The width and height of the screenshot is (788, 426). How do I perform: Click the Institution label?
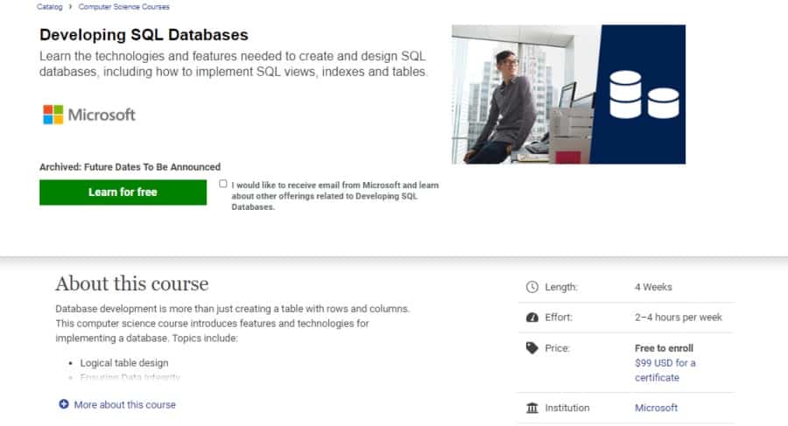(566, 408)
